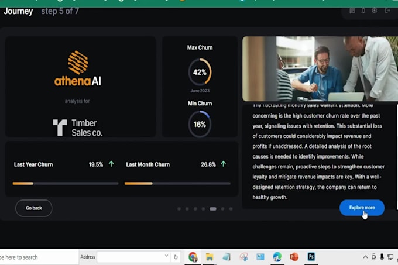Click the Max Churn 42% gauge
Viewport: 398px width, 265px height.
(x=200, y=72)
